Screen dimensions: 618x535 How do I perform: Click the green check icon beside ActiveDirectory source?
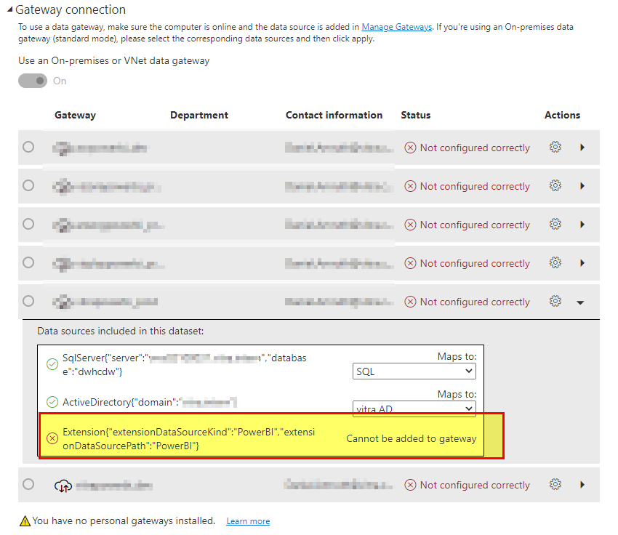coord(52,402)
